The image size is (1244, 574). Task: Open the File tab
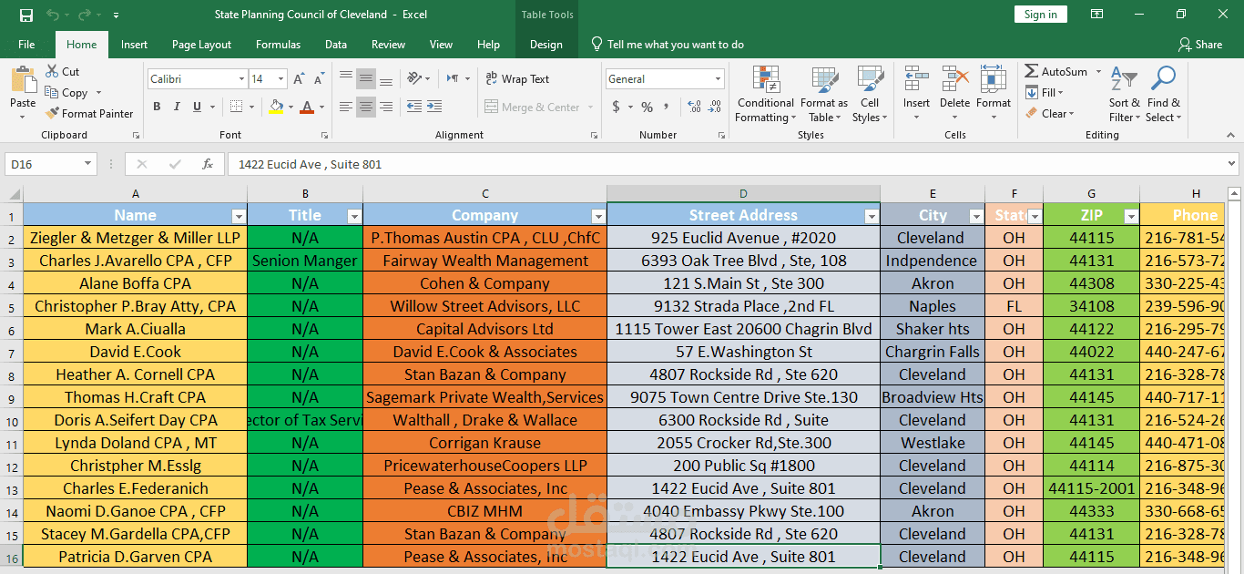coord(26,45)
